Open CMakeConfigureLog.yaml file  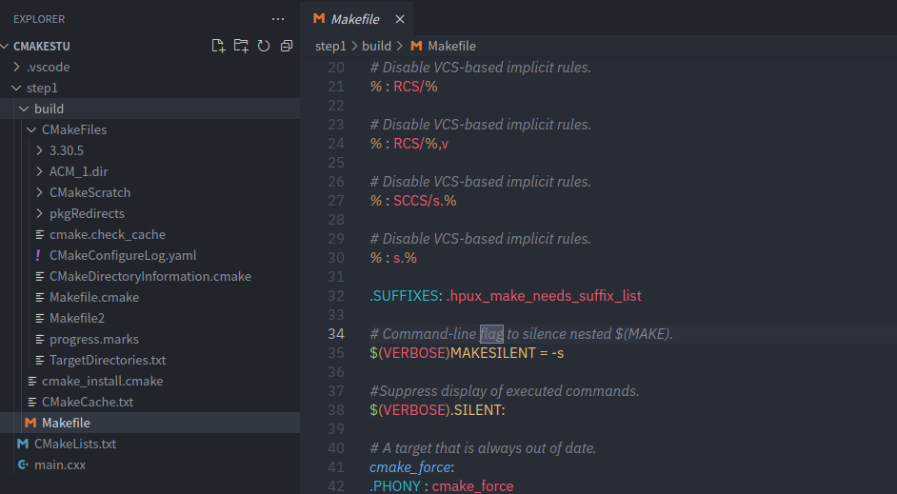tap(122, 255)
